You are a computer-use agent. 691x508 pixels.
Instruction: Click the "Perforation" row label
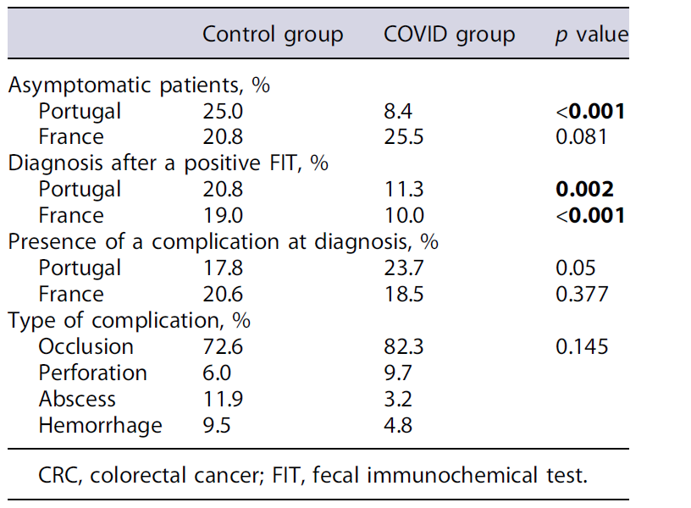pyautogui.click(x=92, y=373)
